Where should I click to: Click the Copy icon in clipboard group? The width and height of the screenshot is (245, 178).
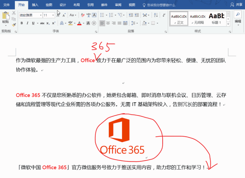14,19
